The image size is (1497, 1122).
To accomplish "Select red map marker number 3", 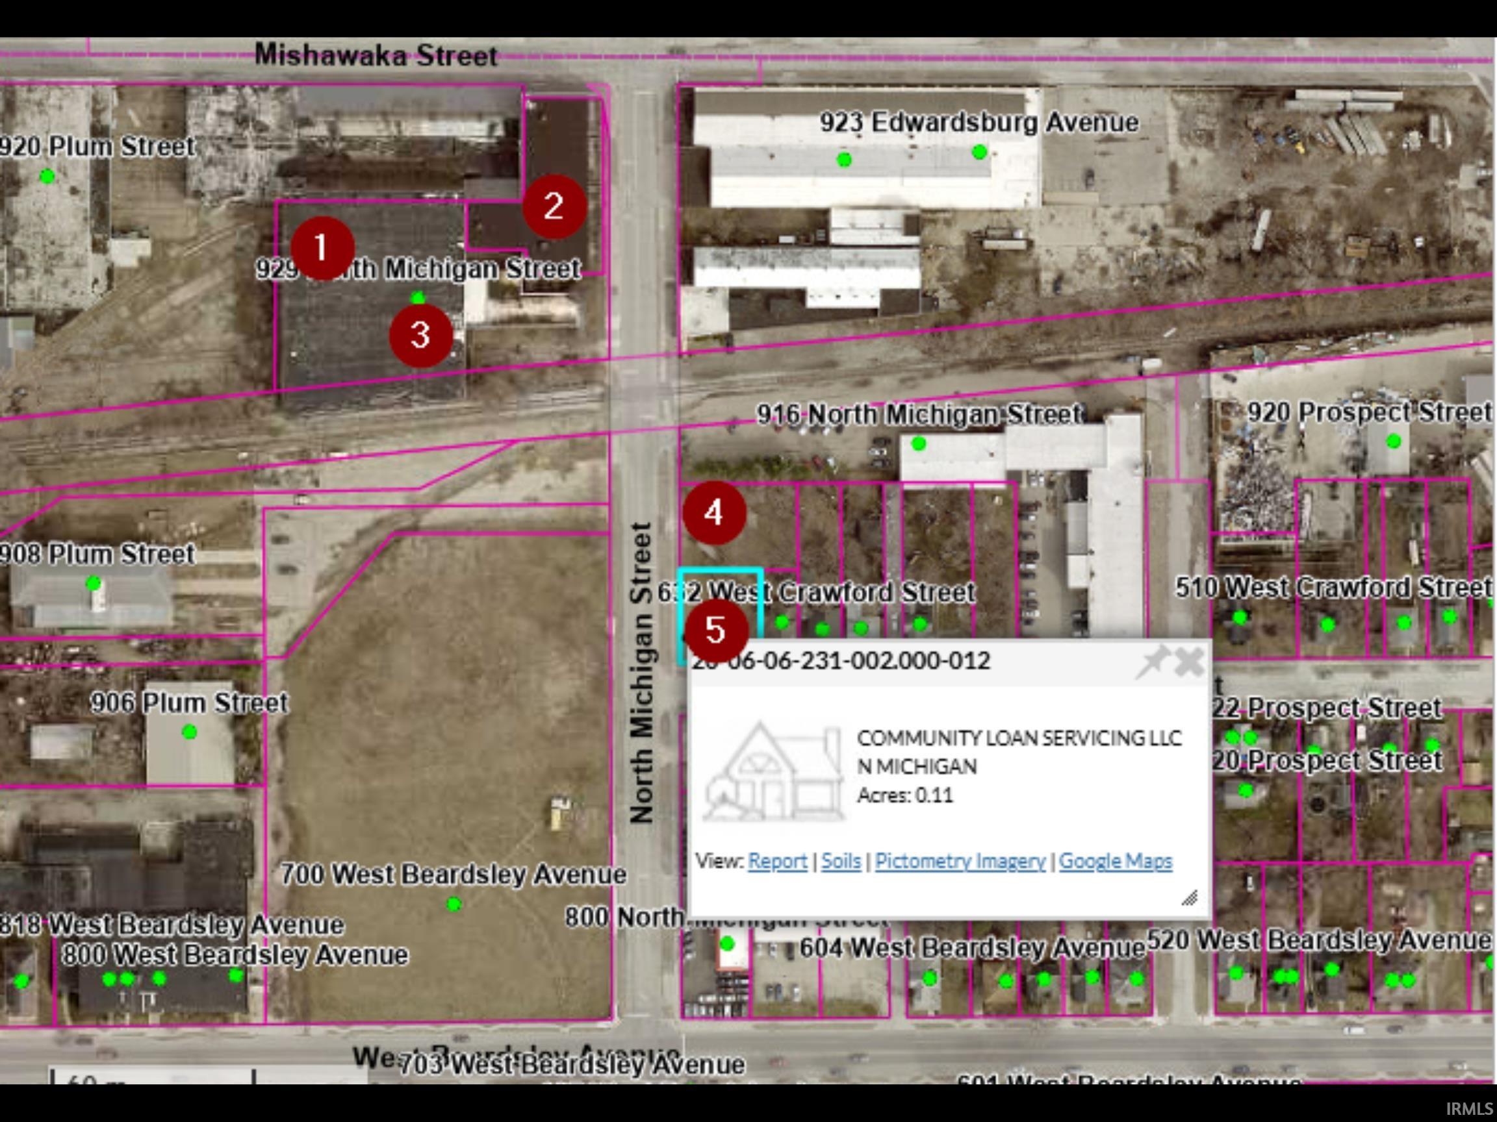I will point(420,335).
